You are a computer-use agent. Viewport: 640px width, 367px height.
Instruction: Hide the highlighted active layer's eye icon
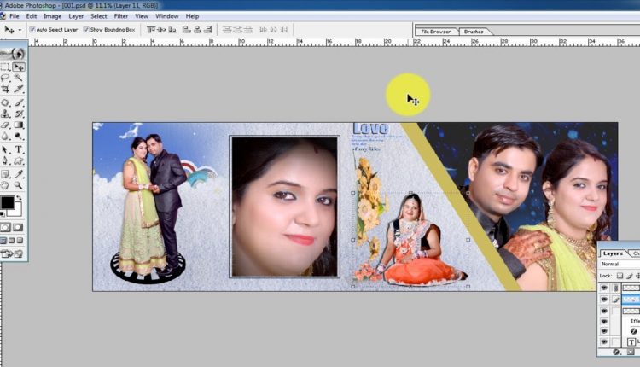point(604,300)
